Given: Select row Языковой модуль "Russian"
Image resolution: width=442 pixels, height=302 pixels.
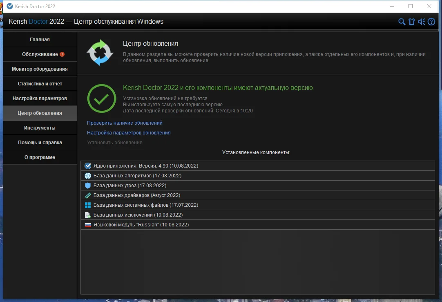Looking at the screenshot, I should 258,225.
